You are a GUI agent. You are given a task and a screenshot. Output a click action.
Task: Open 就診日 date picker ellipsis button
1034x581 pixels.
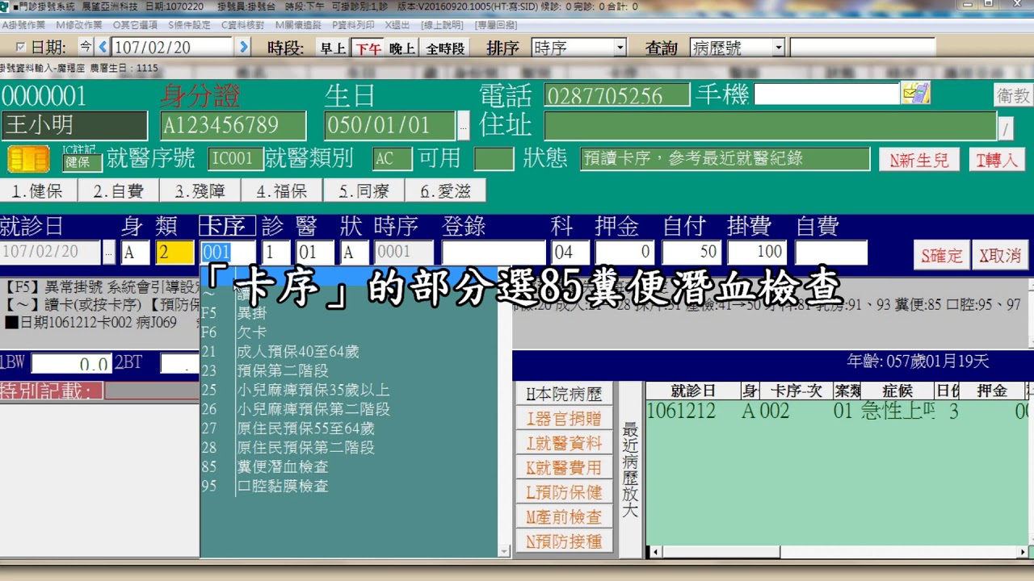point(109,253)
